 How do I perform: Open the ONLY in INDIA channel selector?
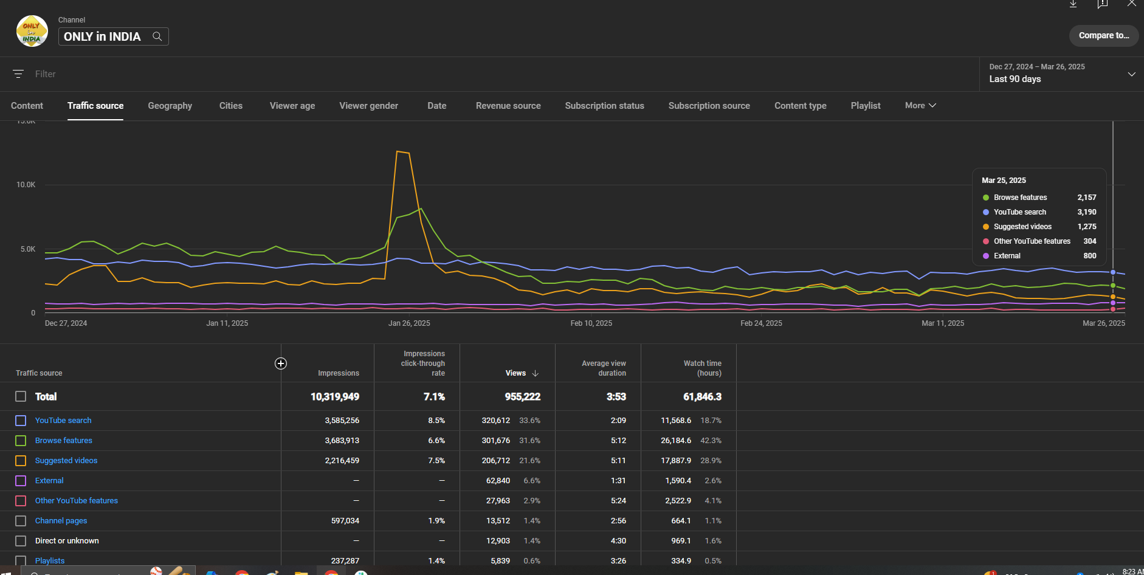pyautogui.click(x=113, y=36)
